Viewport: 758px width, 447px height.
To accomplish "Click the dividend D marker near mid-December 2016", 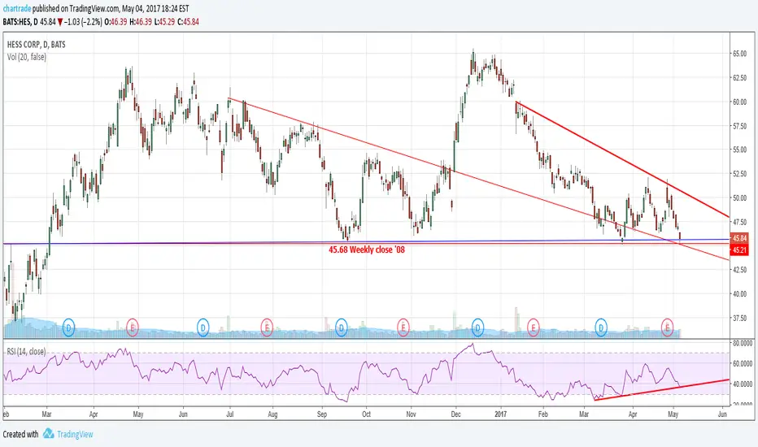I will 477,328.
